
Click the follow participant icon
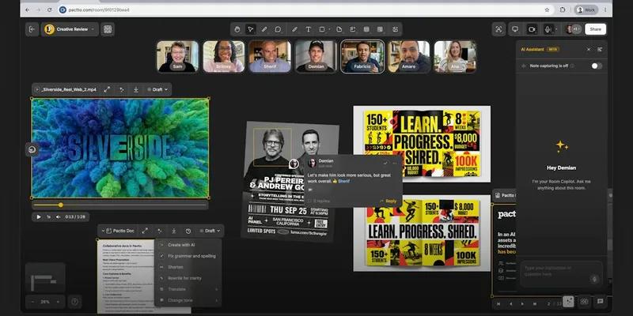498,29
